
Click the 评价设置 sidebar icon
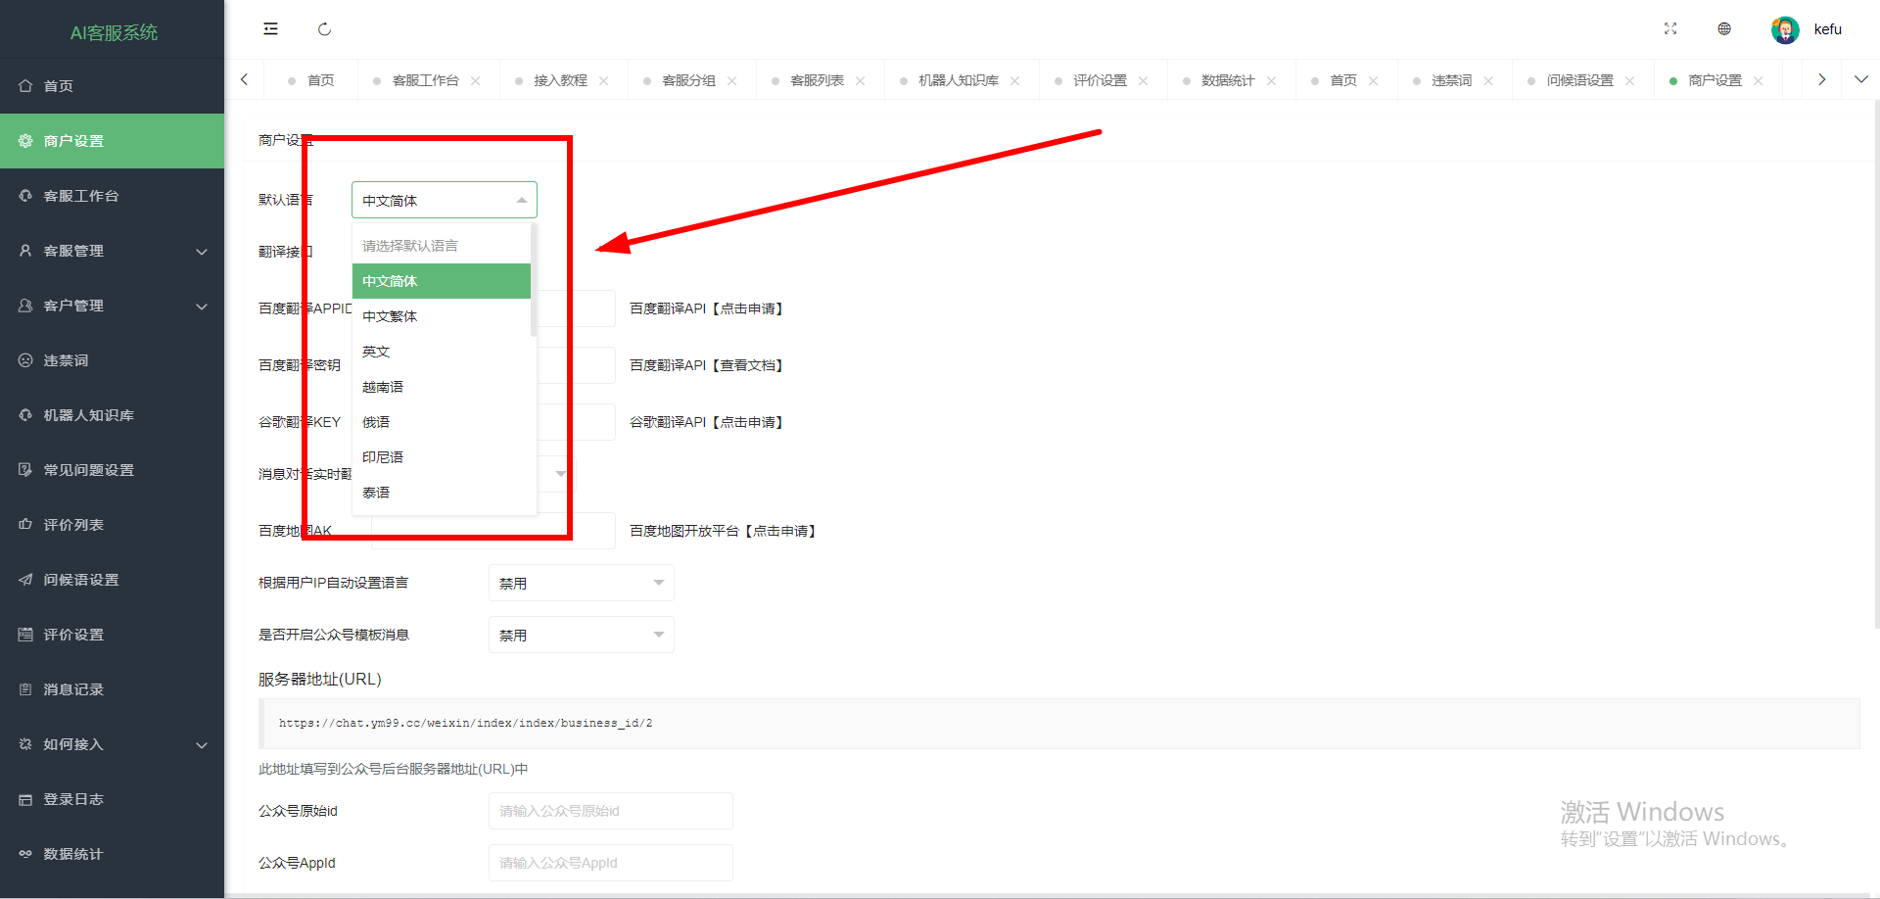pos(25,635)
